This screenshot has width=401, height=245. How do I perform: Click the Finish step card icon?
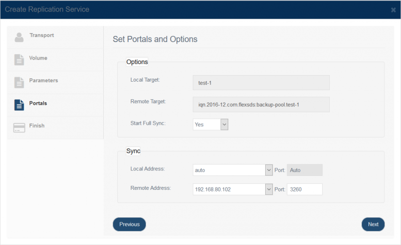[x=19, y=128]
